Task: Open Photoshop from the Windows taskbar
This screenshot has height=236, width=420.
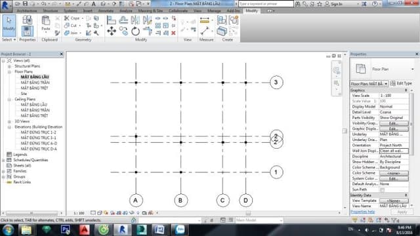Action: pyautogui.click(x=66, y=230)
